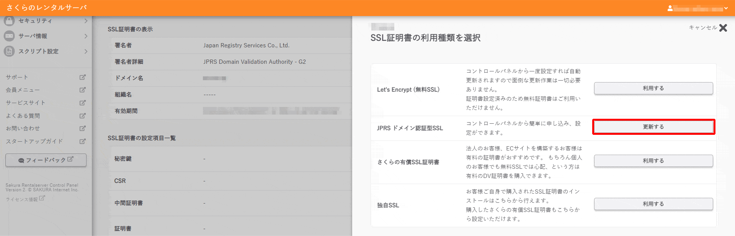Image resolution: width=735 pixels, height=236 pixels.
Task: Open the お問い合わせ link
Action: (23, 129)
